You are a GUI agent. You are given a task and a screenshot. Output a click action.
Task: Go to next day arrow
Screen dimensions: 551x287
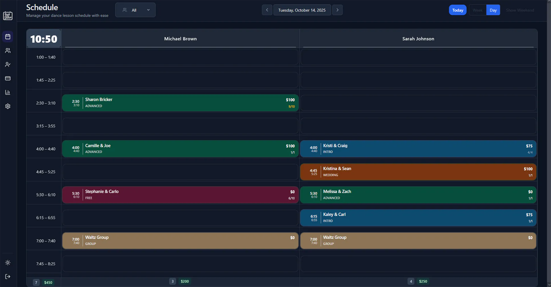pos(337,10)
